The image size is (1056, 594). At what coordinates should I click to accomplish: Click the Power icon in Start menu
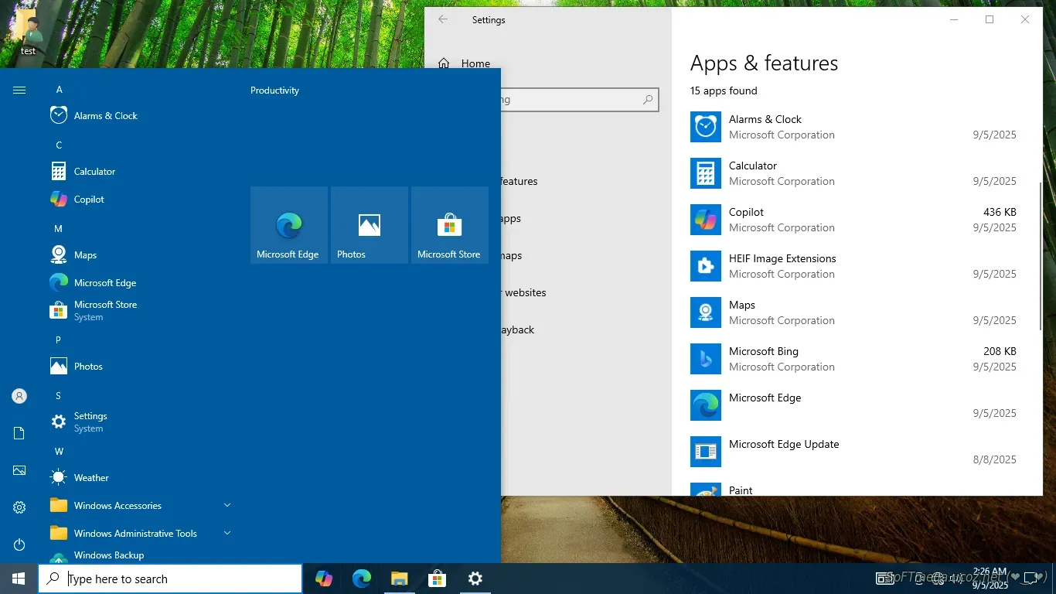(19, 544)
